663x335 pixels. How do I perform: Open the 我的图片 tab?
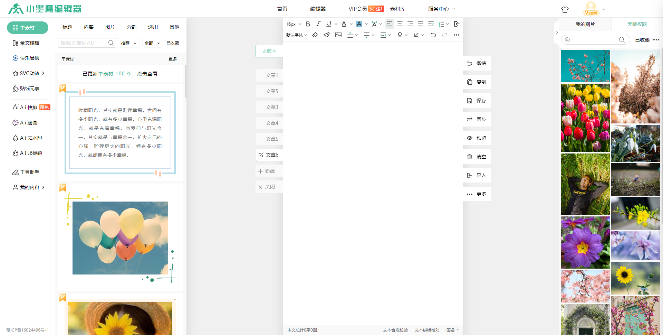585,24
